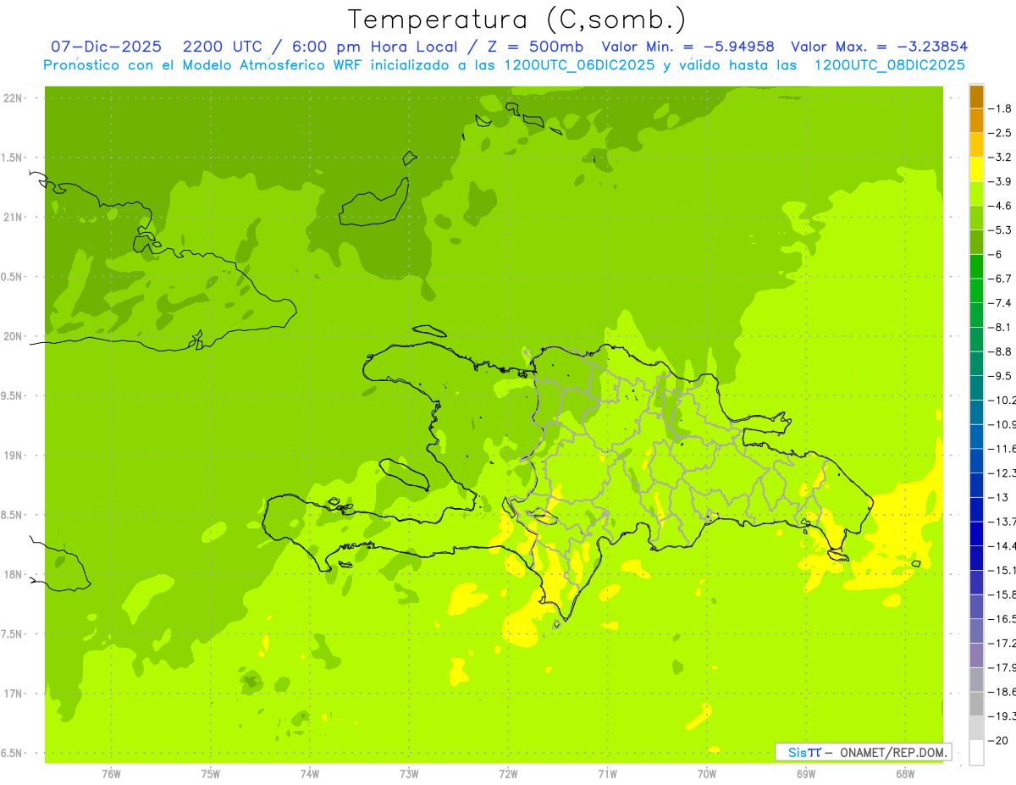Click the Valor Max. = -3.23854 readout
This screenshot has height=785, width=1016.
click(x=879, y=47)
